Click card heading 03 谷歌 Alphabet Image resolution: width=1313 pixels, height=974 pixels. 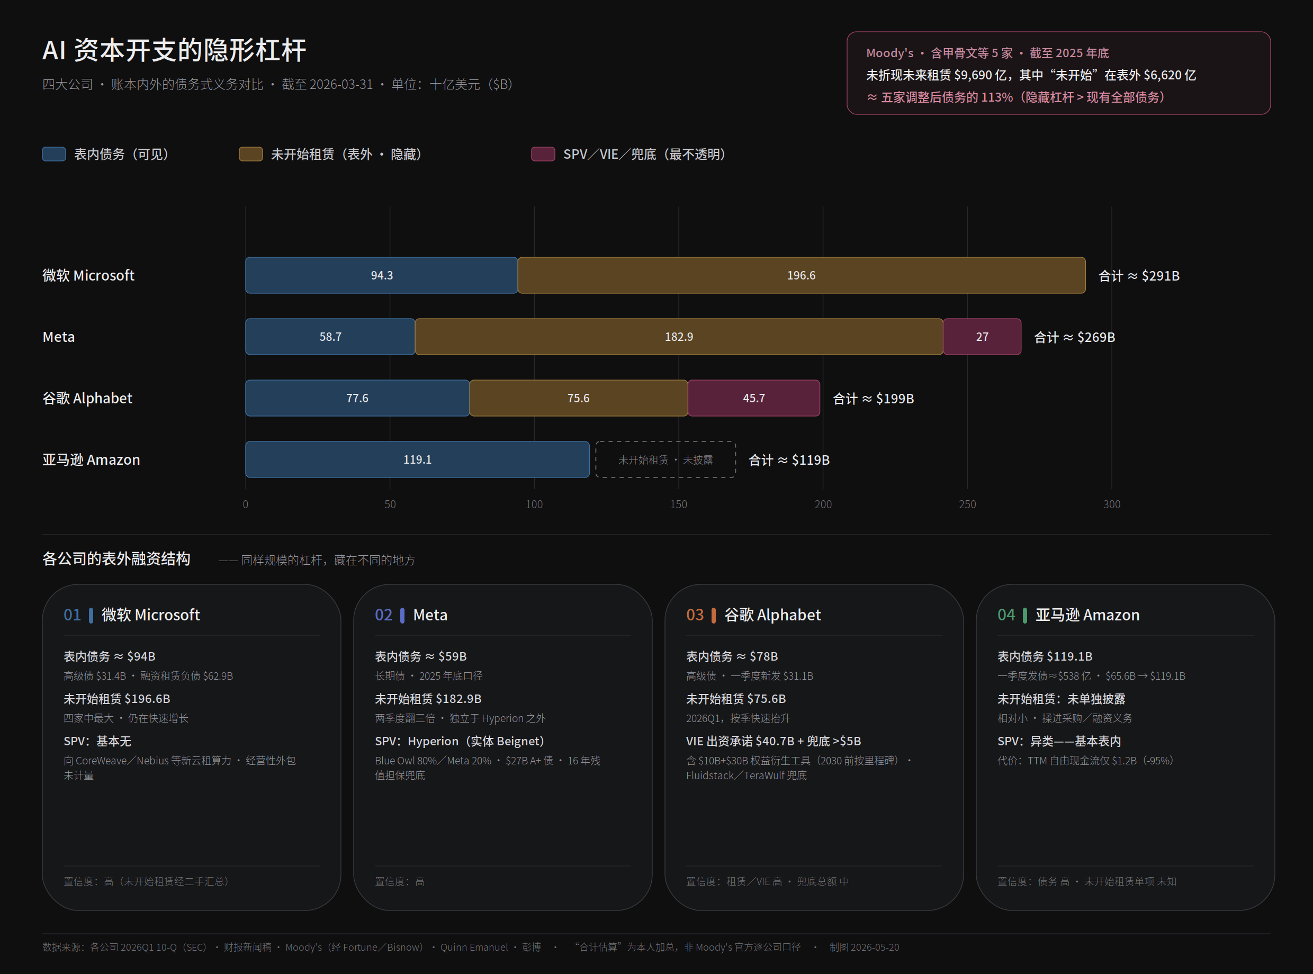coord(753,615)
